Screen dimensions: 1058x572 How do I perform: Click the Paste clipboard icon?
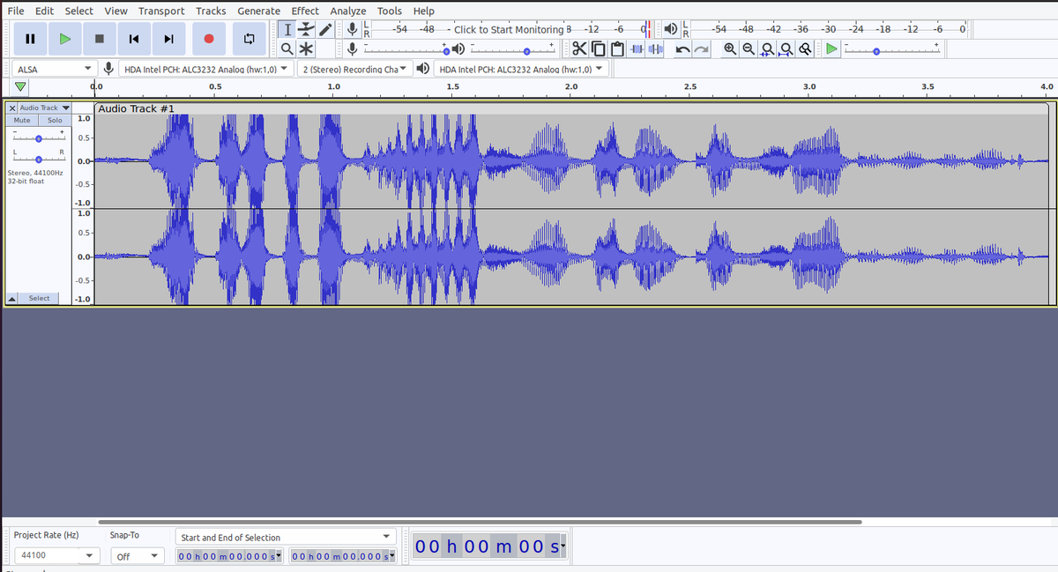[617, 48]
